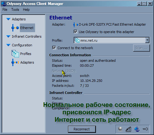
Task: Toggle 'Use Odyssey to operate this adapter' checkbox
Action: click(75, 32)
